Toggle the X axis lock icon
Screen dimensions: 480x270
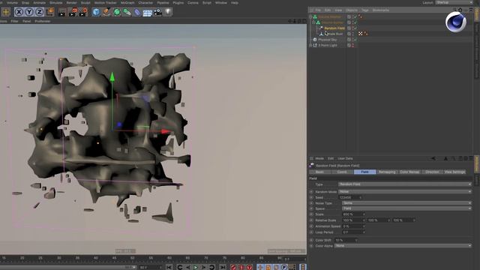click(19, 12)
